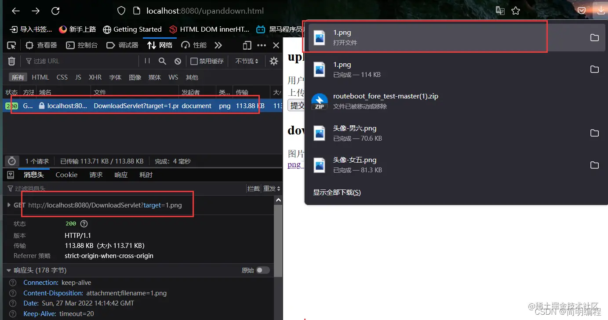Open 耗时 timings tab
Screen dimensions: 608x320
tap(146, 175)
